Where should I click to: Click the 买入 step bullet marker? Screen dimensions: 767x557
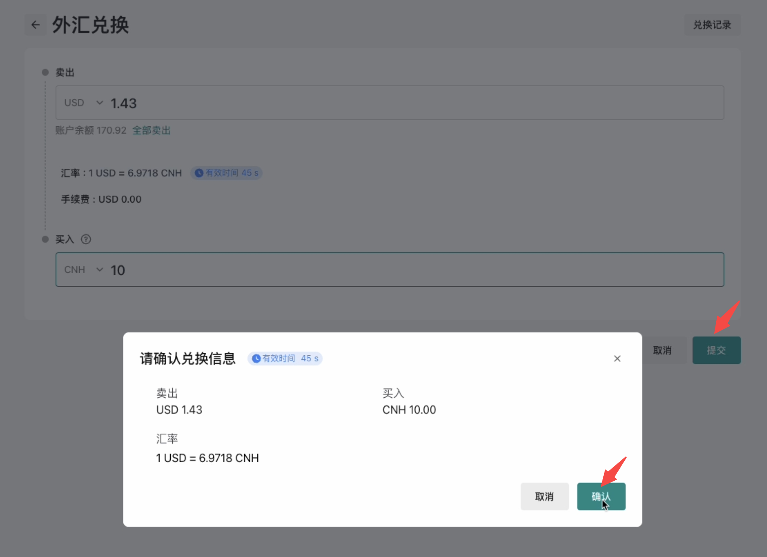45,239
